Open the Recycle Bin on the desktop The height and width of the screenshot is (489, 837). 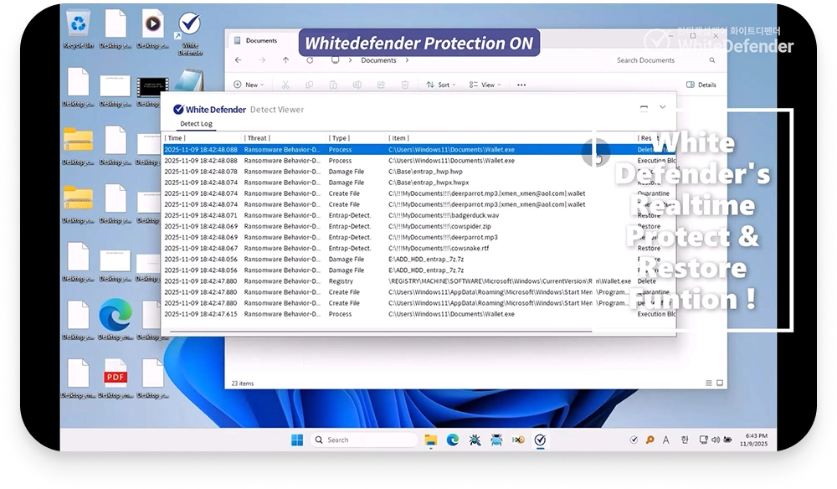tap(78, 28)
